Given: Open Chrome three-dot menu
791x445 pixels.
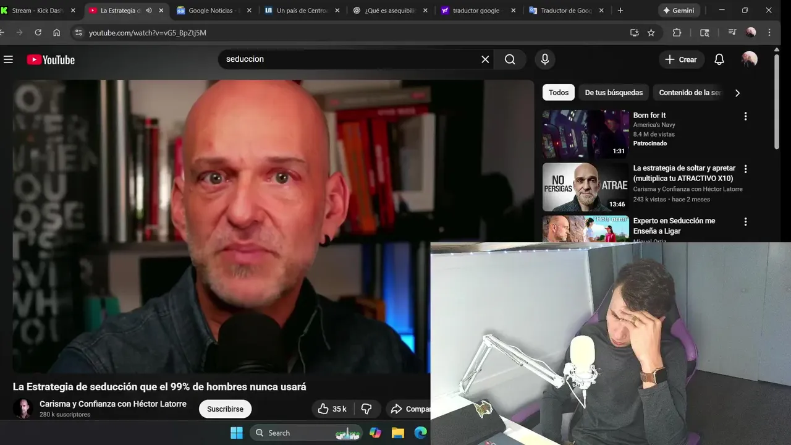Looking at the screenshot, I should (769, 33).
